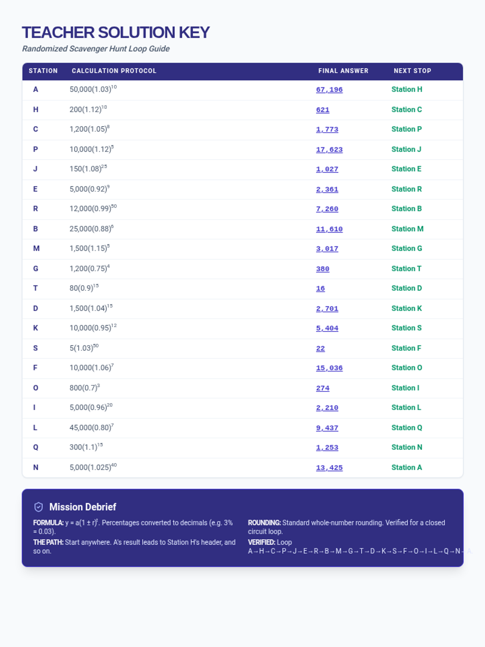485x647 pixels.
Task: Click the TEACHER SOLUTION KEY title
Action: point(116,32)
